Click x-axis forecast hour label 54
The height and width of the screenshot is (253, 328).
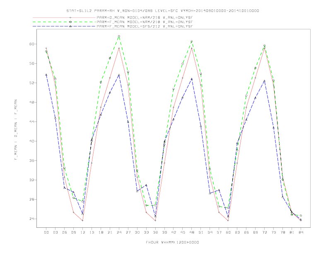pyautogui.click(x=210, y=232)
